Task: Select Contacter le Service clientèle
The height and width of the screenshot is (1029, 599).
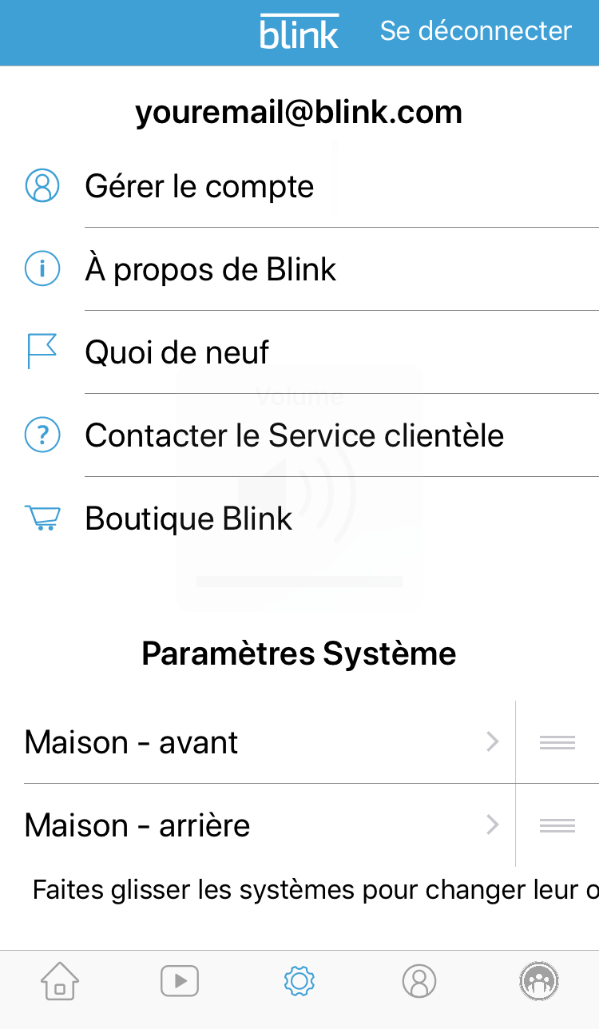Action: (x=294, y=435)
